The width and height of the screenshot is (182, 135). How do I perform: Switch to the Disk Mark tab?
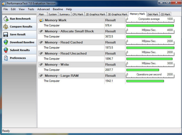tap(153, 14)
